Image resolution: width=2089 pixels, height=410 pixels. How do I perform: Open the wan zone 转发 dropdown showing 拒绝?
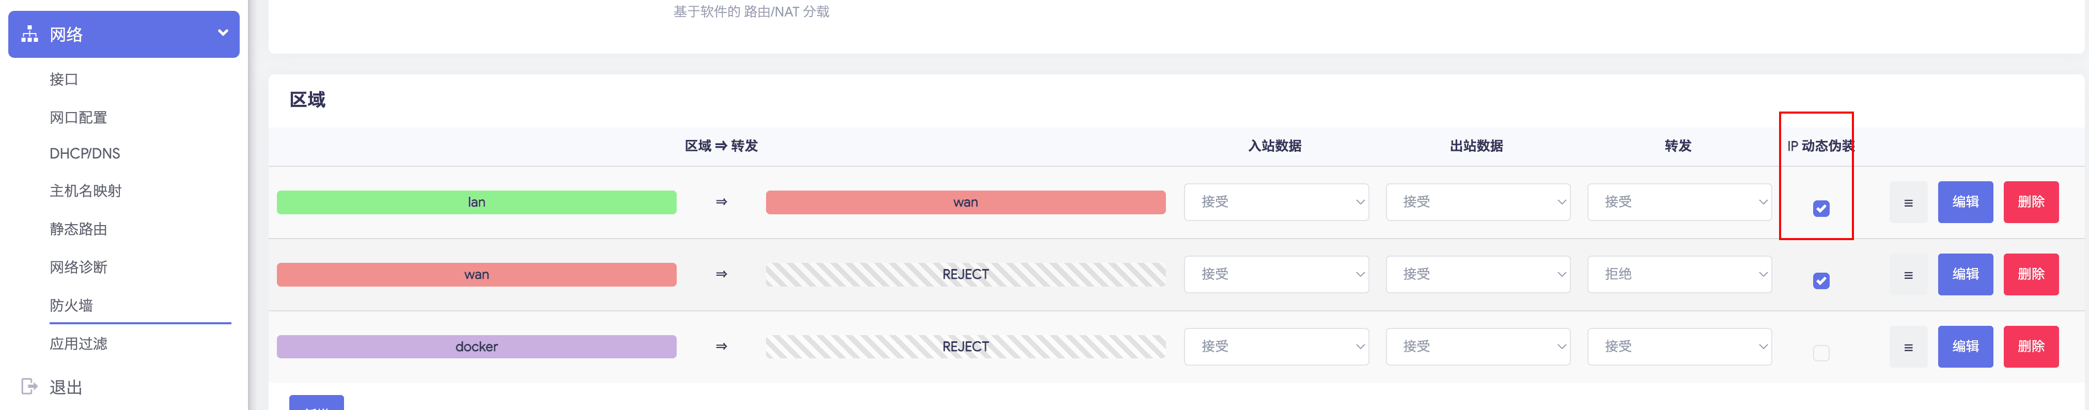point(1679,274)
